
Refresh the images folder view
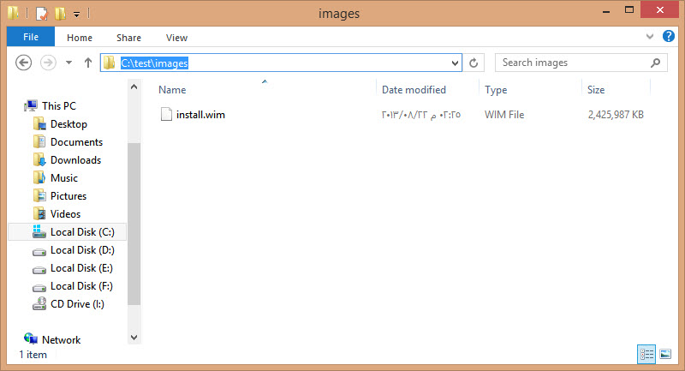(x=474, y=63)
